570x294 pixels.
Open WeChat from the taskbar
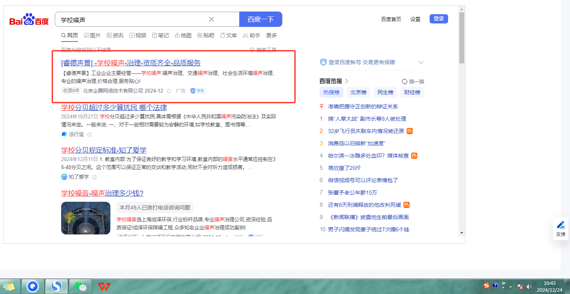pos(80,286)
